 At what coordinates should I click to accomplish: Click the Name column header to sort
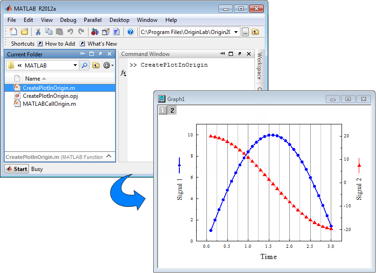(33, 79)
